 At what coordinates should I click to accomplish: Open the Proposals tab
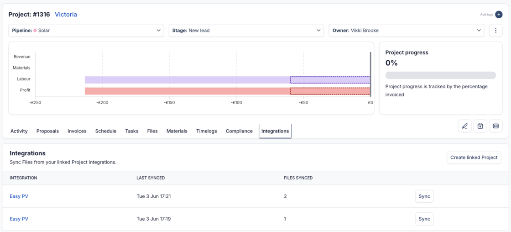pyautogui.click(x=47, y=131)
